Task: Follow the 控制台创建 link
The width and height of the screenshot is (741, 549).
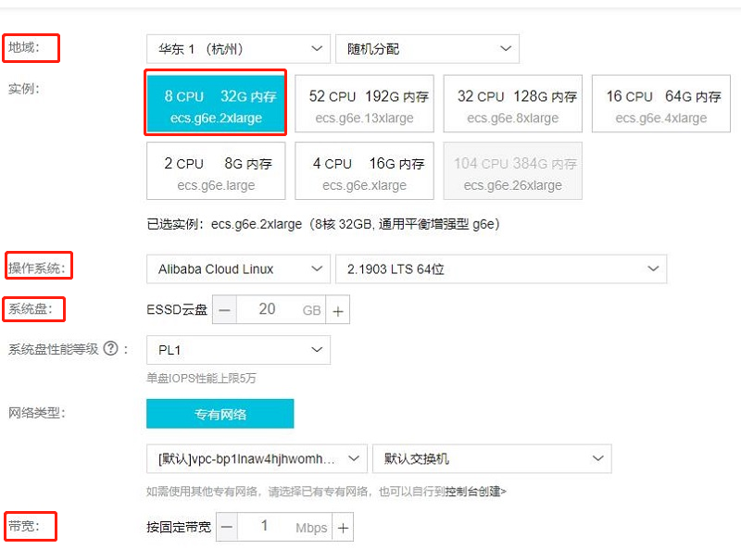Action: click(x=475, y=492)
